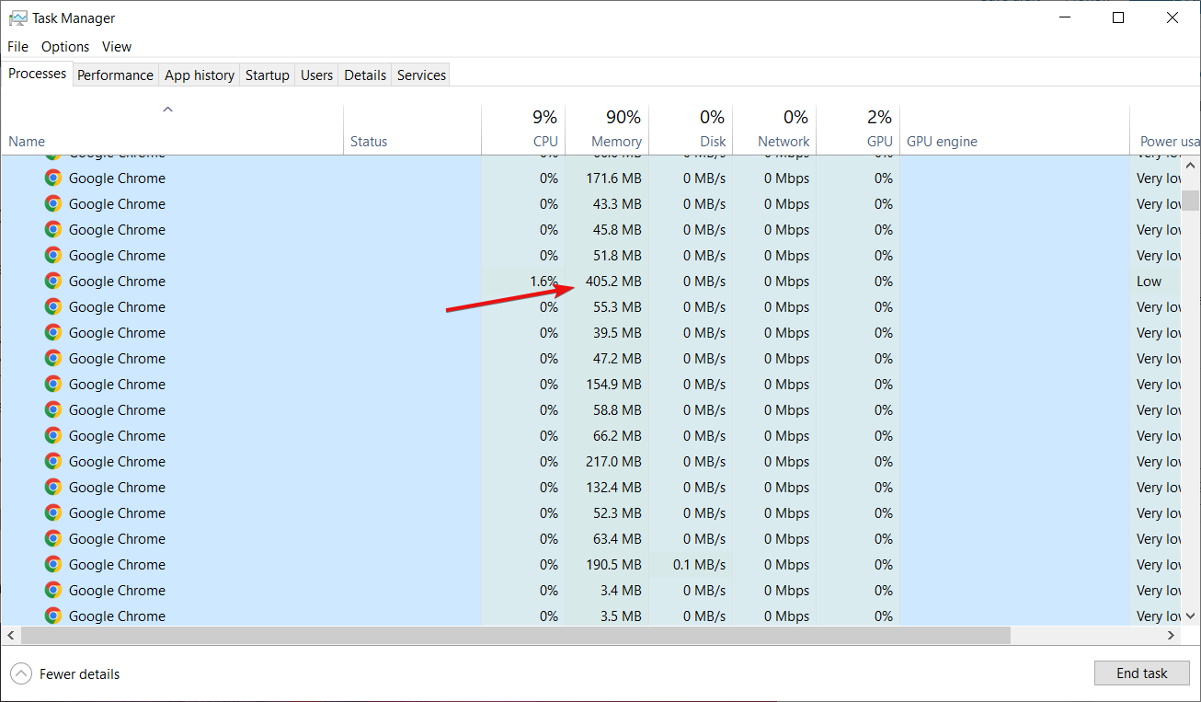Image resolution: width=1201 pixels, height=702 pixels.
Task: Click the 190.5 MB memory value
Action: pyautogui.click(x=613, y=565)
